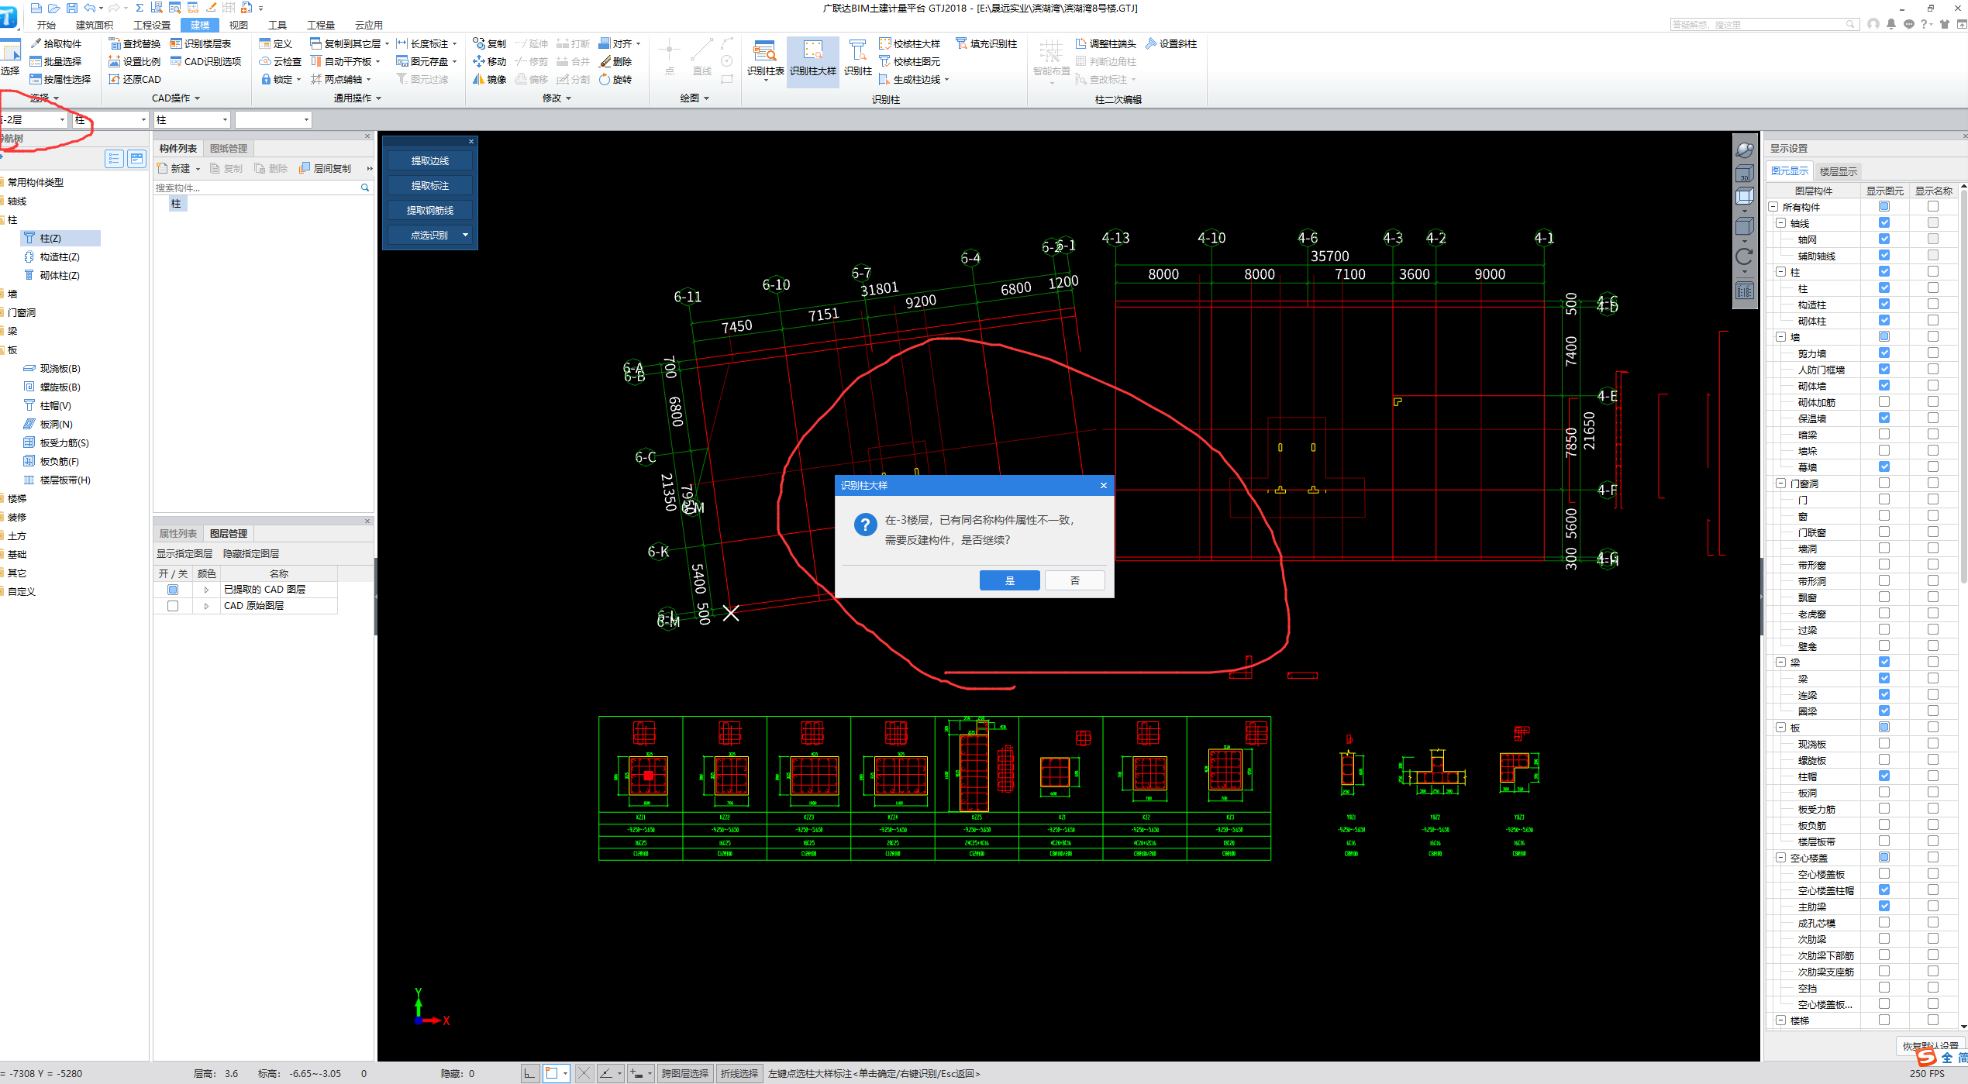Click the 定义 define tool
This screenshot has width=1968, height=1084.
pyautogui.click(x=276, y=43)
